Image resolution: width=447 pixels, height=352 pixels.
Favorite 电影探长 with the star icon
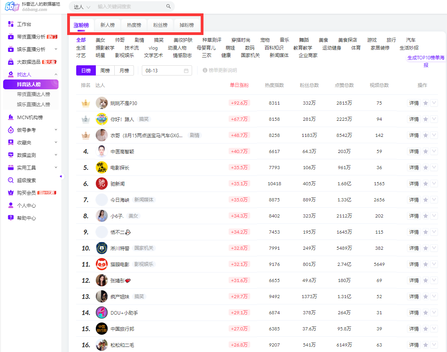(x=426, y=168)
